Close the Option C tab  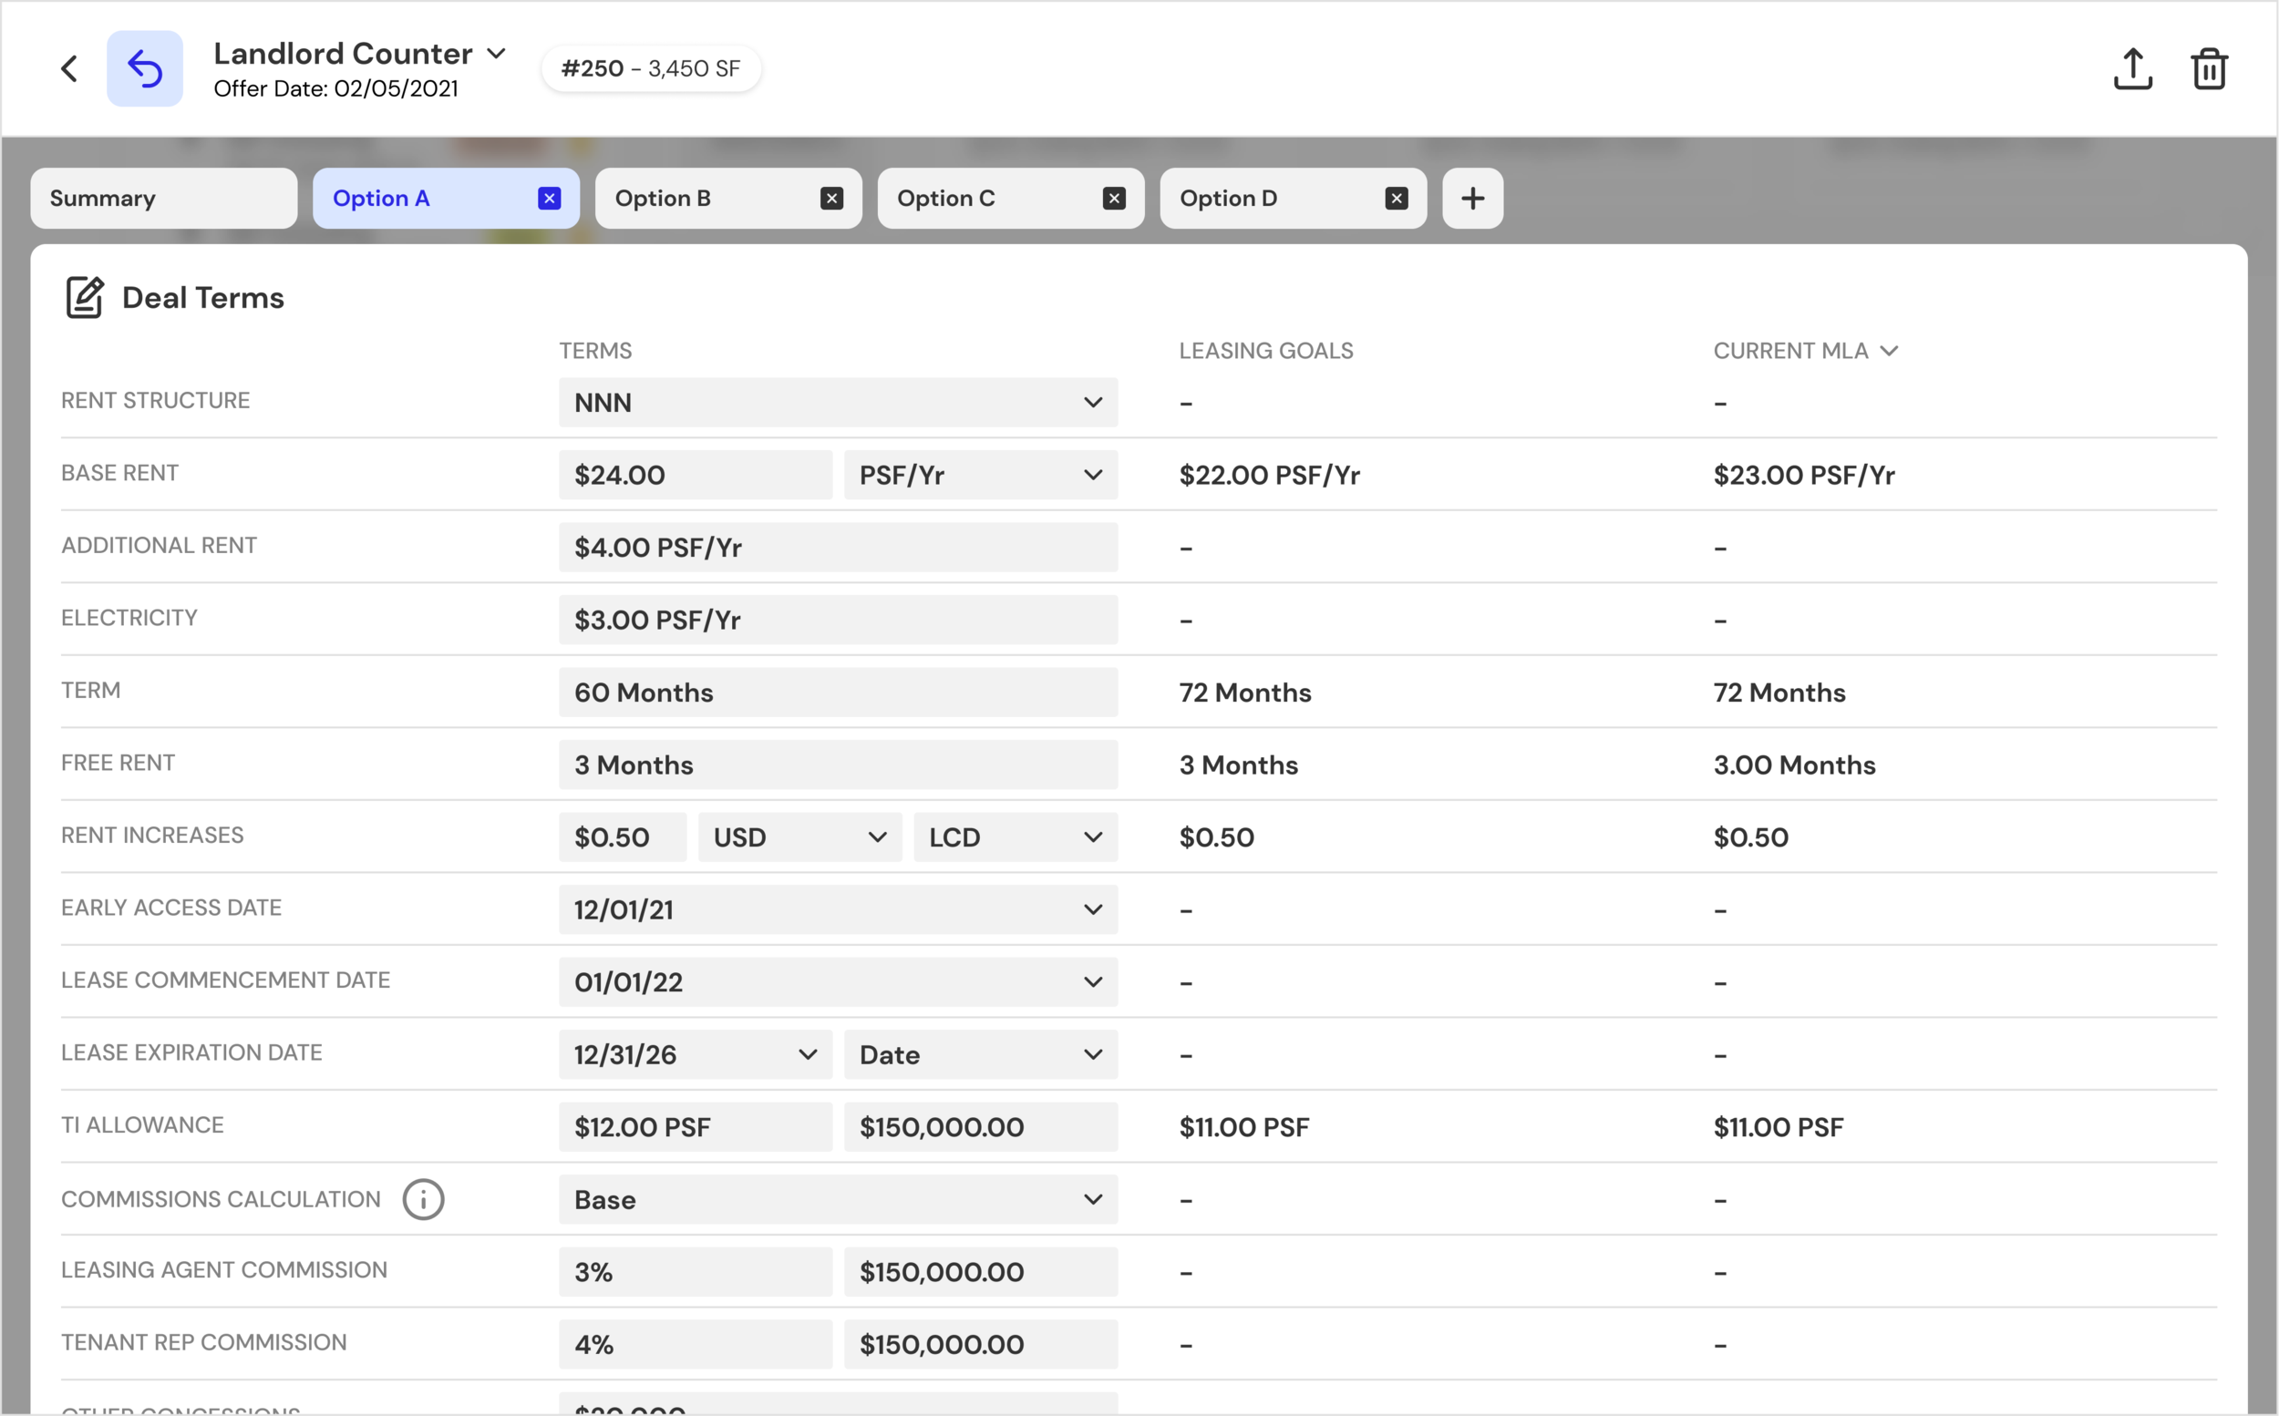pyautogui.click(x=1118, y=198)
